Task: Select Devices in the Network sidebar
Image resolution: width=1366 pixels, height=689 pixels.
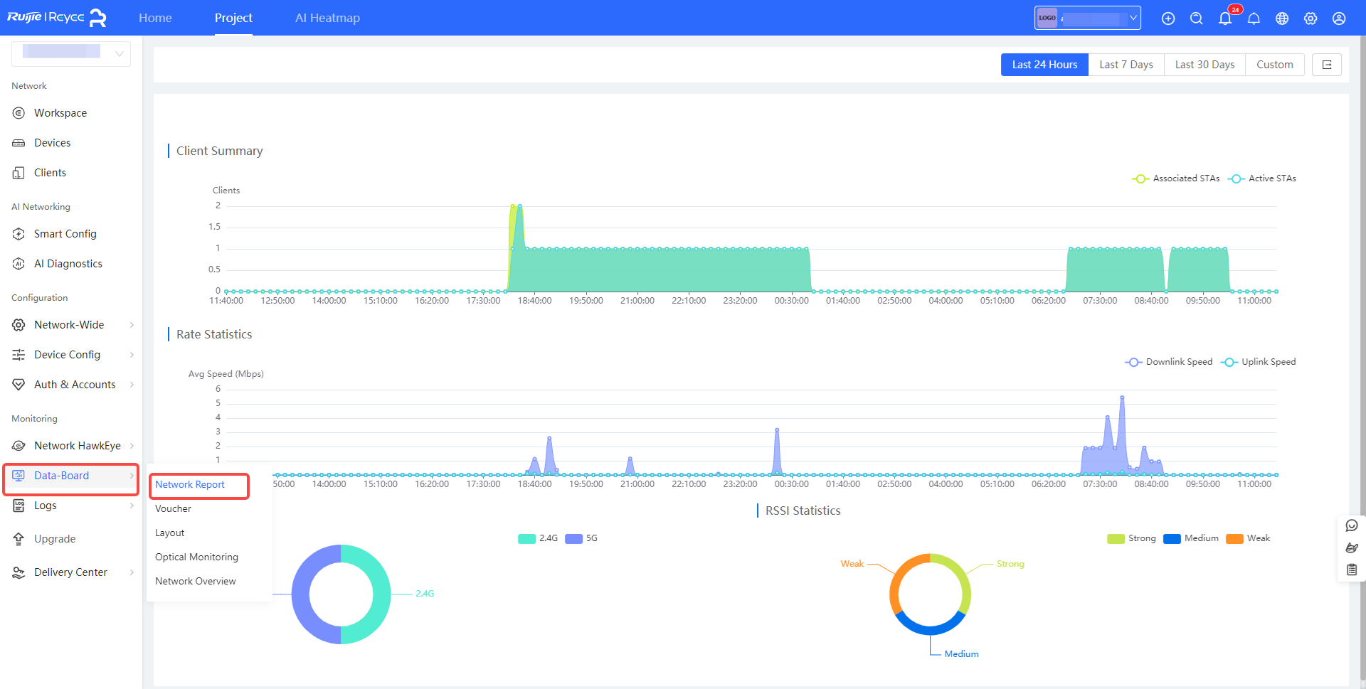Action: [x=52, y=142]
